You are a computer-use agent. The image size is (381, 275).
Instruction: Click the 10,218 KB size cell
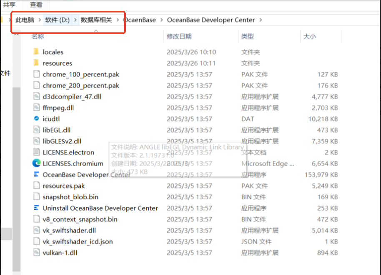point(323,119)
